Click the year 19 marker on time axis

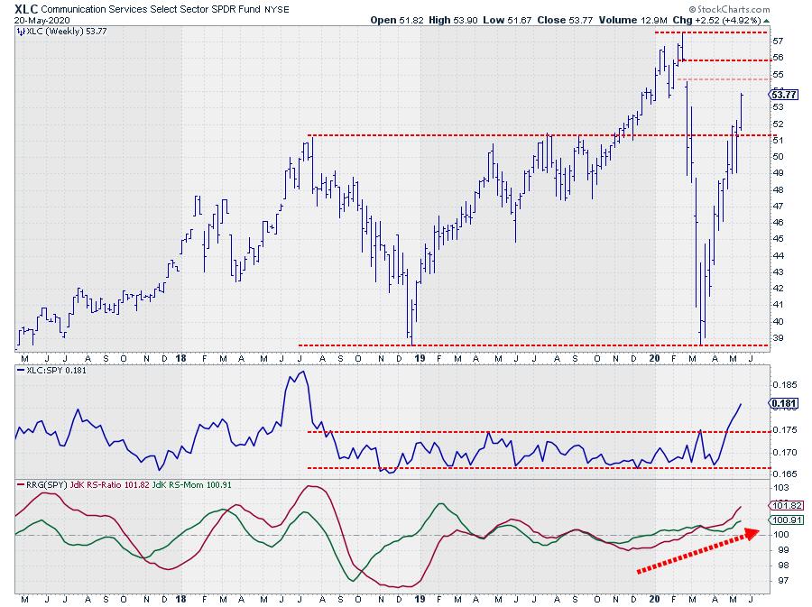(419, 598)
